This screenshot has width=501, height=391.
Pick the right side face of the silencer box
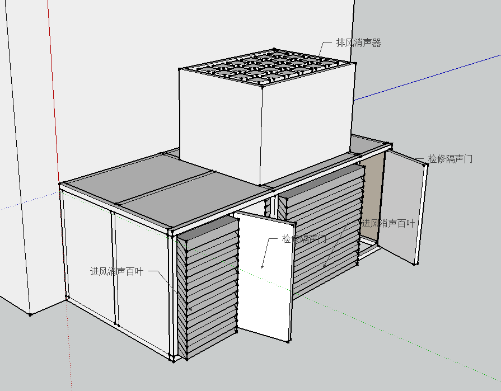pyautogui.click(x=308, y=126)
